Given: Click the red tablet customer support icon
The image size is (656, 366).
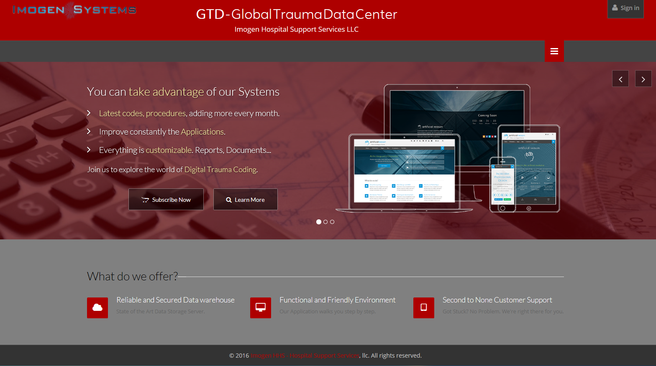Looking at the screenshot, I should (423, 308).
